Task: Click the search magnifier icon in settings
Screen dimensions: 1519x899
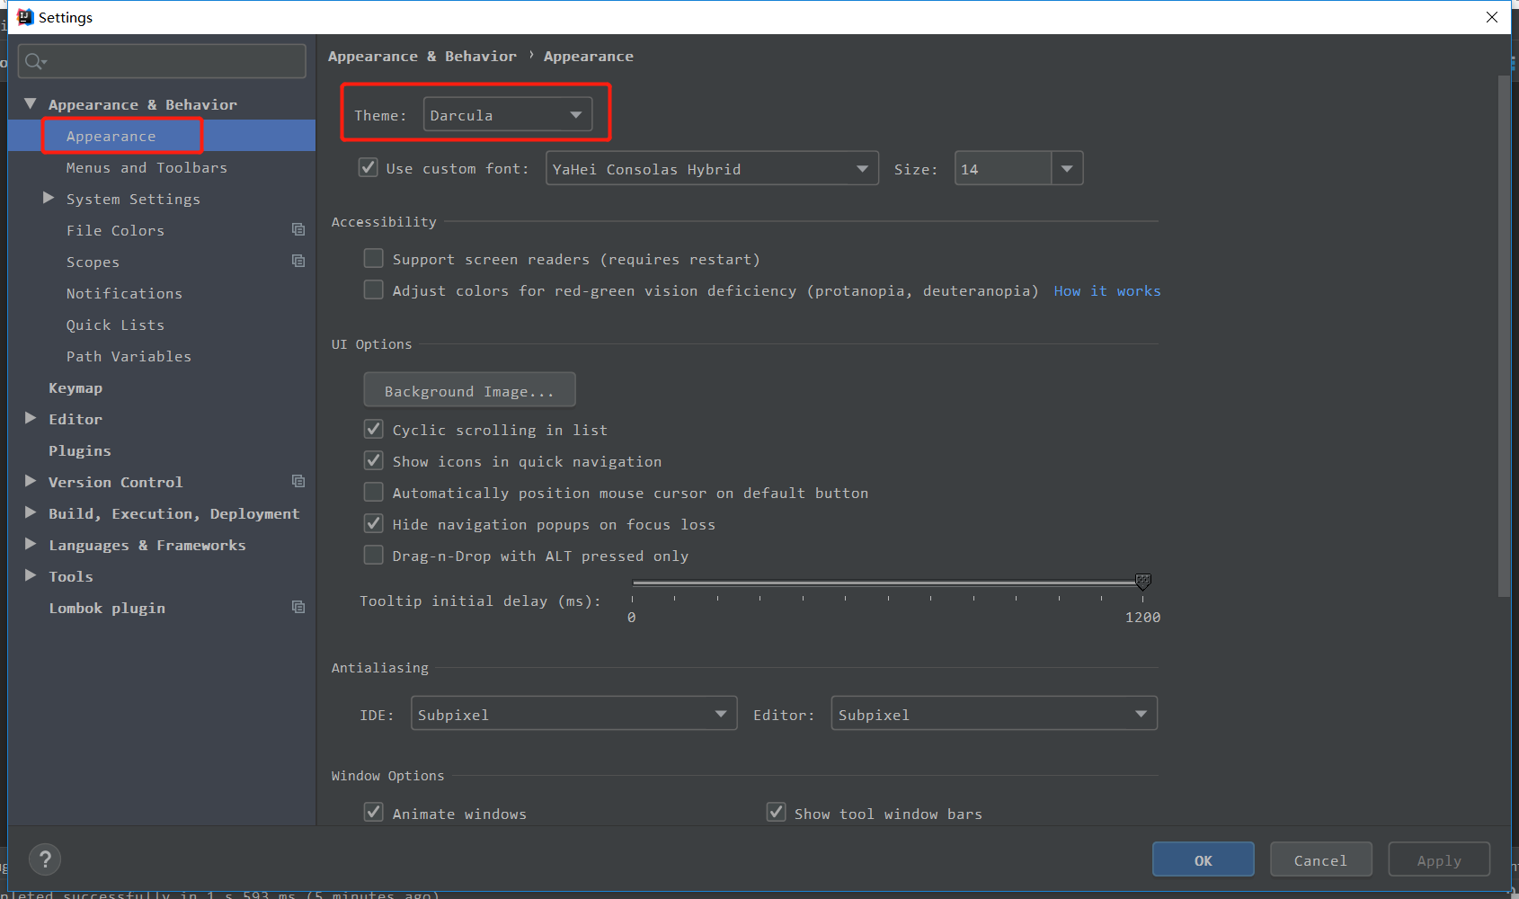Action: point(34,61)
